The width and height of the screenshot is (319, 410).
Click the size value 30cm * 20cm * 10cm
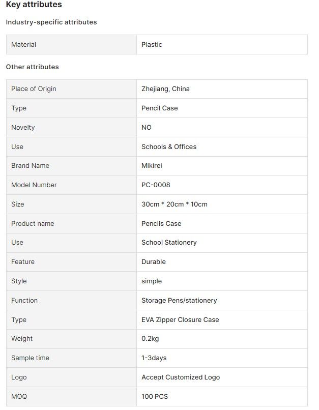(x=175, y=204)
